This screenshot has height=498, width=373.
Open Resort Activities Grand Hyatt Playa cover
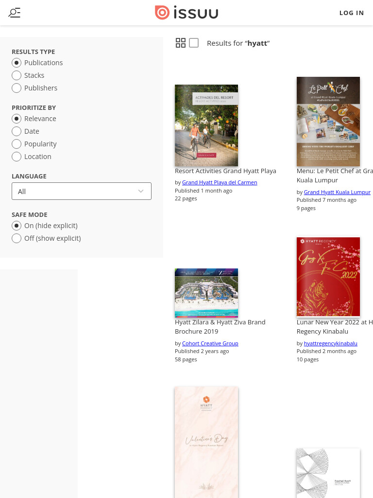[206, 125]
